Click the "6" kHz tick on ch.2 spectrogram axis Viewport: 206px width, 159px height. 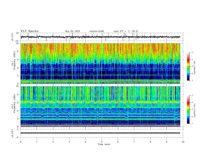pyautogui.click(x=18, y=103)
